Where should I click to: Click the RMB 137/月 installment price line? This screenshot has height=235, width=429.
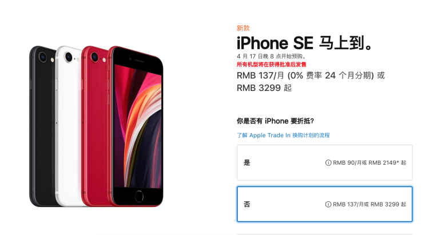pos(311,75)
